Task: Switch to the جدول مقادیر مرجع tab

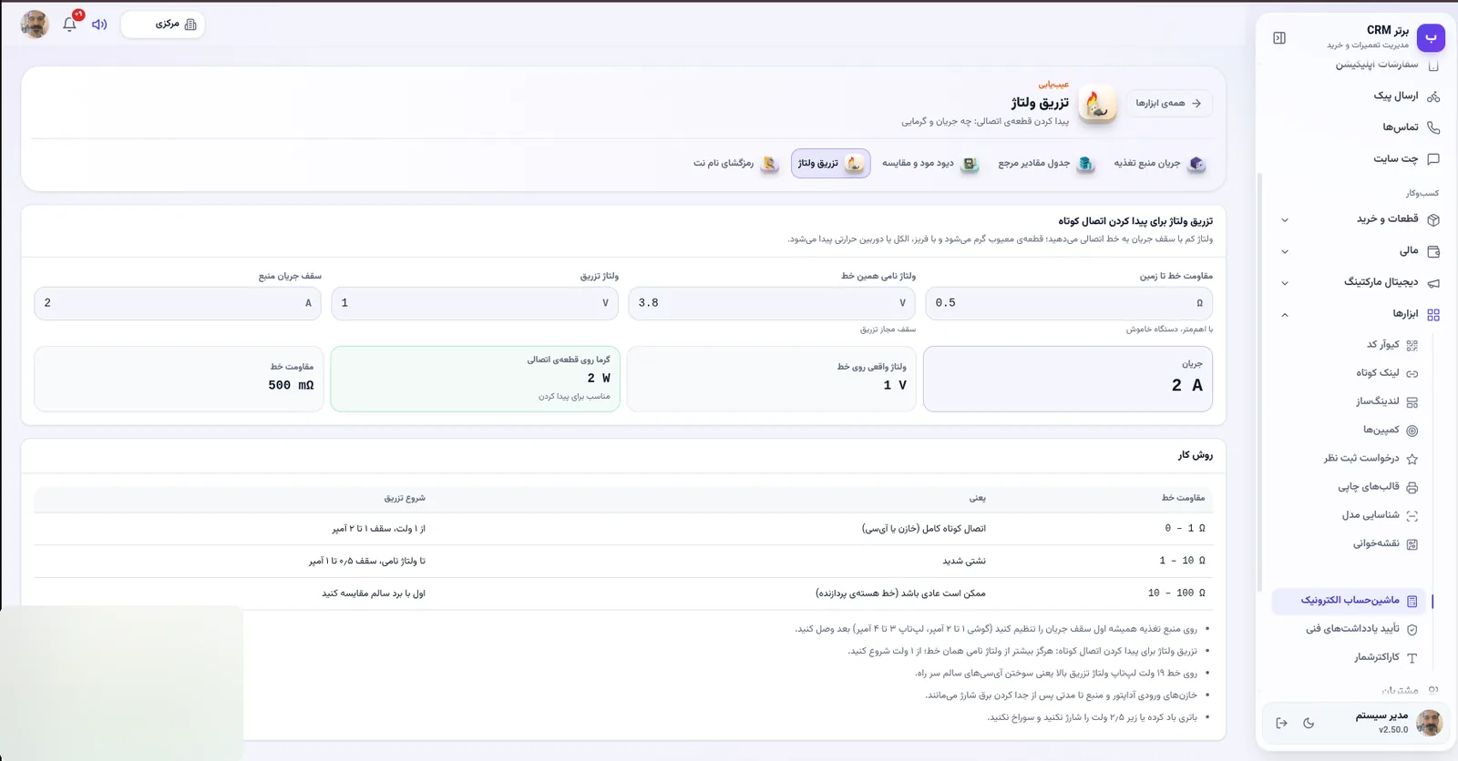Action: [x=1045, y=164]
